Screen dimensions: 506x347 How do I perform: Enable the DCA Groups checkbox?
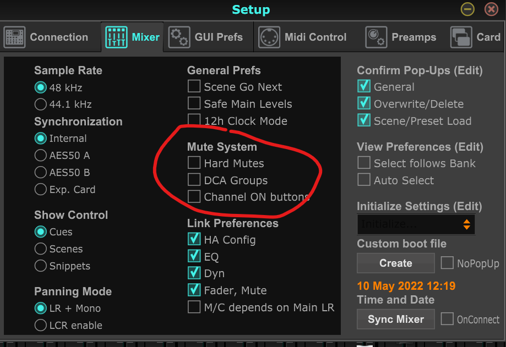[x=194, y=179]
